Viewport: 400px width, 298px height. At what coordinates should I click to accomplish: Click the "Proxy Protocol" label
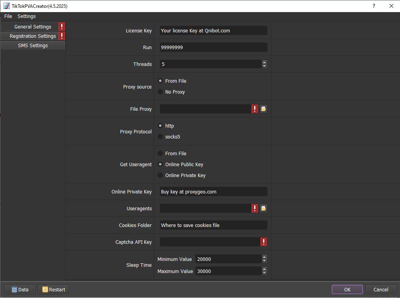click(x=136, y=132)
